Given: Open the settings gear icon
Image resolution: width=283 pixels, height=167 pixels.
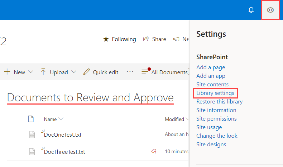Looking at the screenshot, I should click(270, 10).
